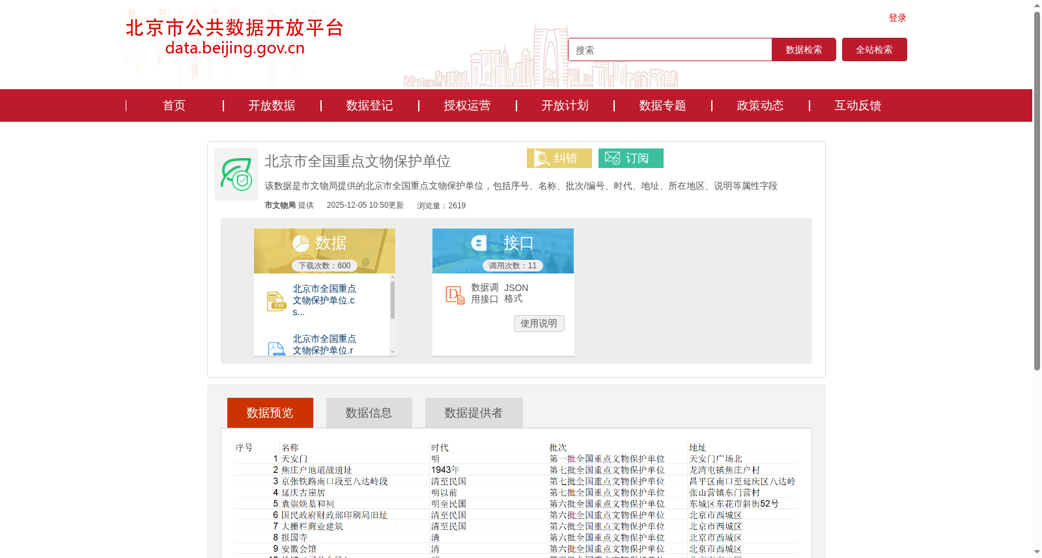Viewport: 1042px width, 558px height.
Task: Open the 开放数据 navigation menu
Action: click(x=272, y=105)
